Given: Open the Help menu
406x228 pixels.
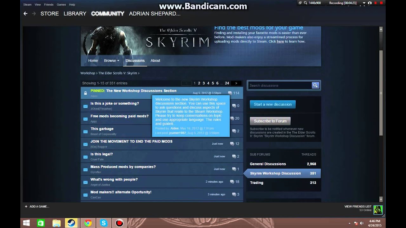Looking at the screenshot, I should pos(72,5).
